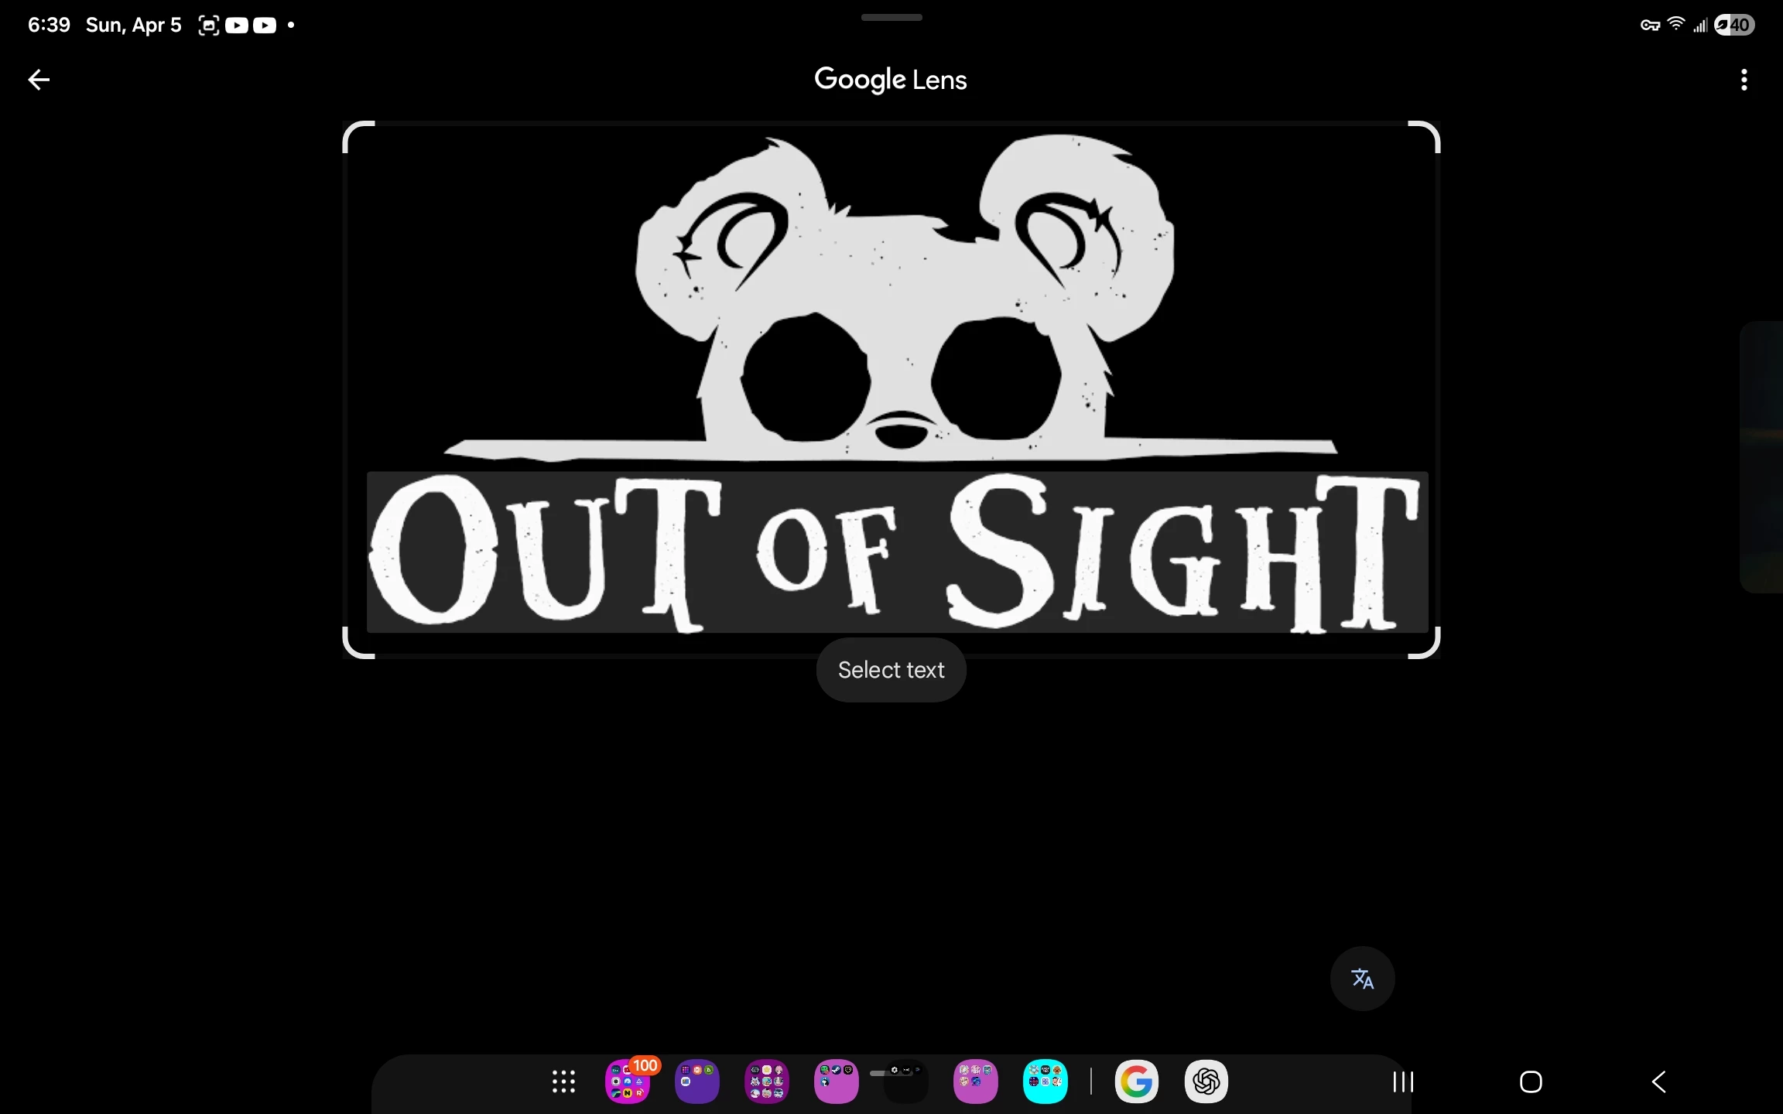Tap the top drag handle bar

pos(891,17)
